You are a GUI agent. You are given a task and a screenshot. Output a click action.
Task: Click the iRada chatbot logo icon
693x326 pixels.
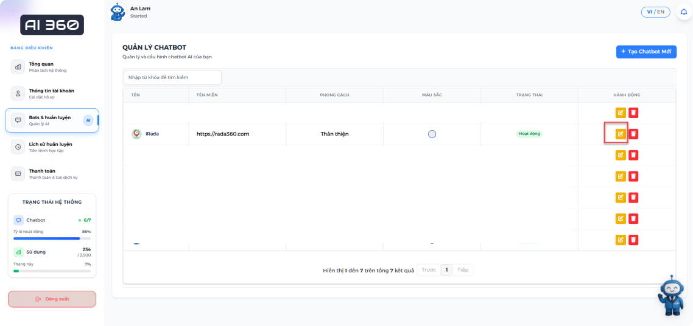(x=136, y=134)
